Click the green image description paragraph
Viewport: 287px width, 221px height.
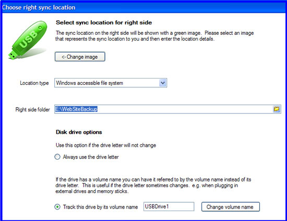pyautogui.click(x=154, y=36)
